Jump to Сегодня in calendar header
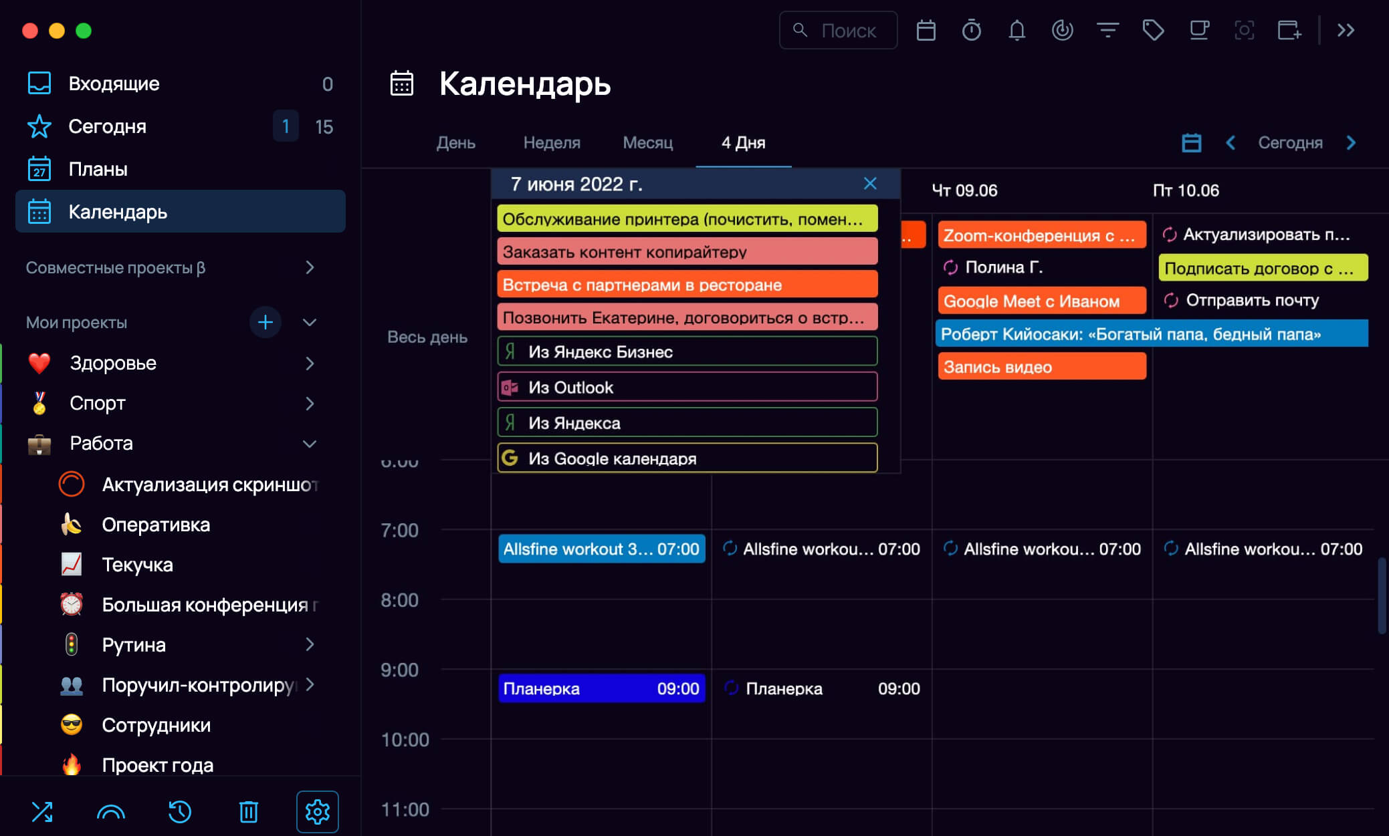Image resolution: width=1389 pixels, height=836 pixels. tap(1290, 143)
